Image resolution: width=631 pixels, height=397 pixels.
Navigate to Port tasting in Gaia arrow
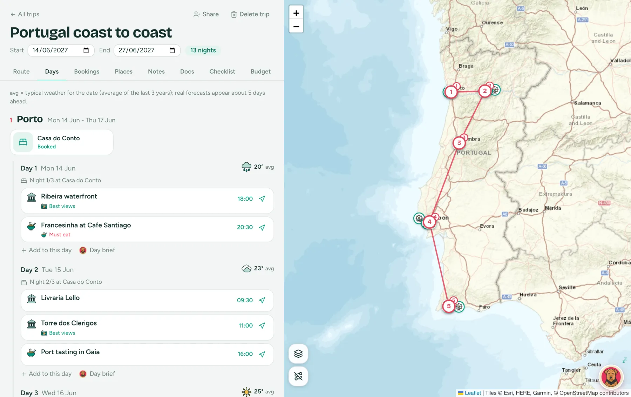pos(262,354)
